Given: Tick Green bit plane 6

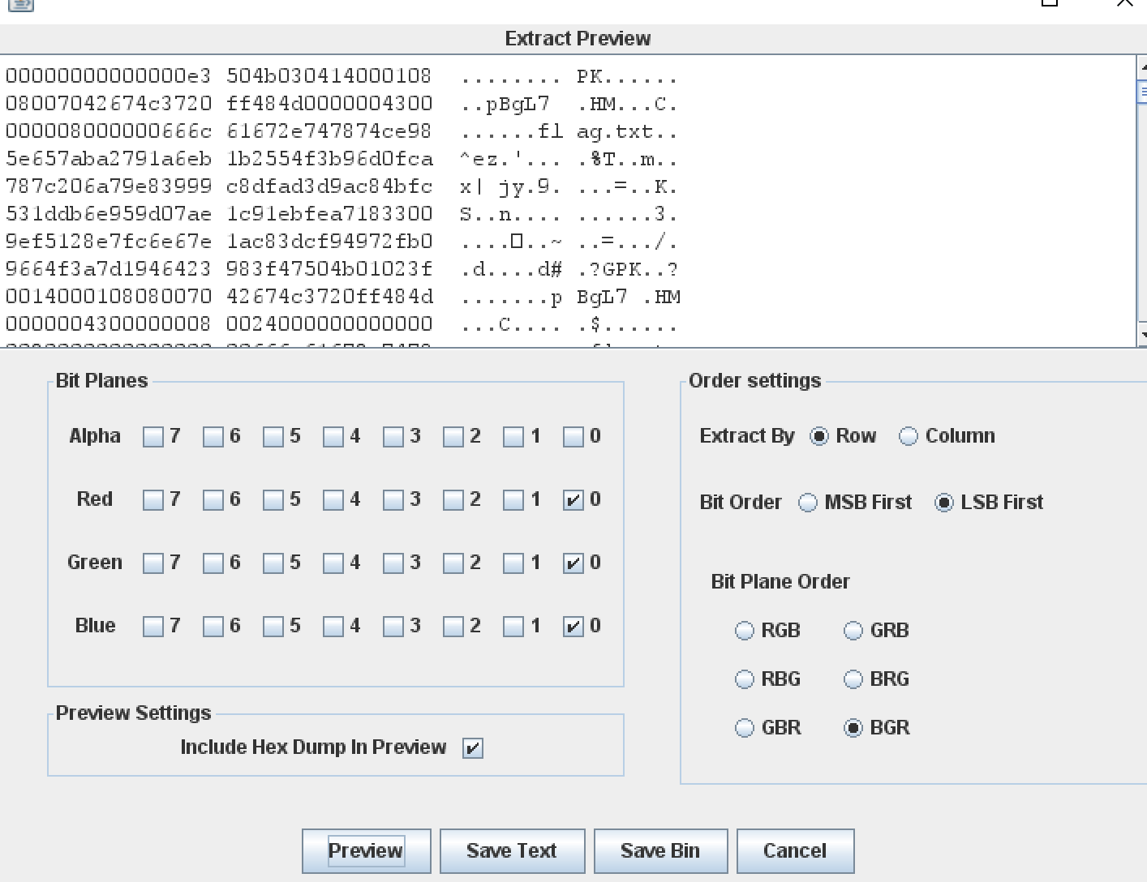Looking at the screenshot, I should [213, 563].
